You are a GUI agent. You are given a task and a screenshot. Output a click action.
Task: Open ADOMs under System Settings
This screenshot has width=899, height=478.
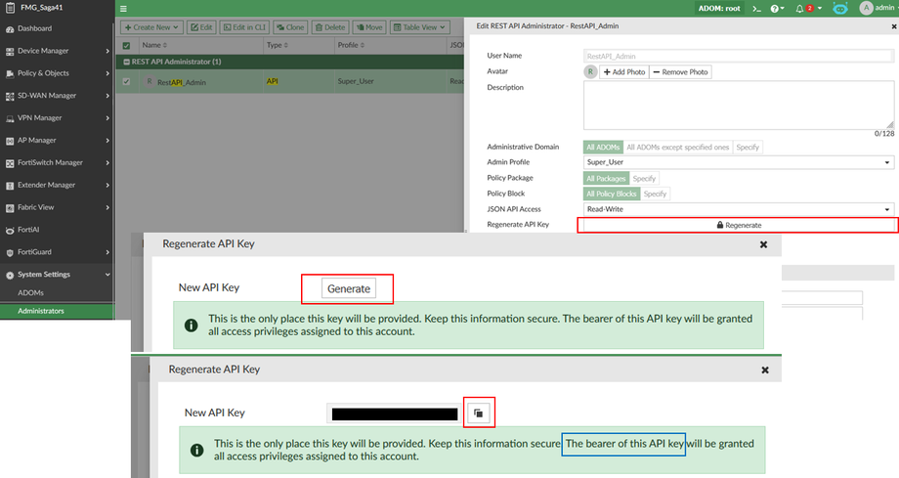pos(30,293)
